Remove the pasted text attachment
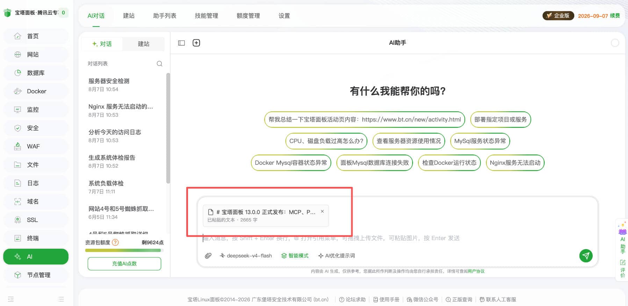The image size is (628, 306). pos(322,211)
